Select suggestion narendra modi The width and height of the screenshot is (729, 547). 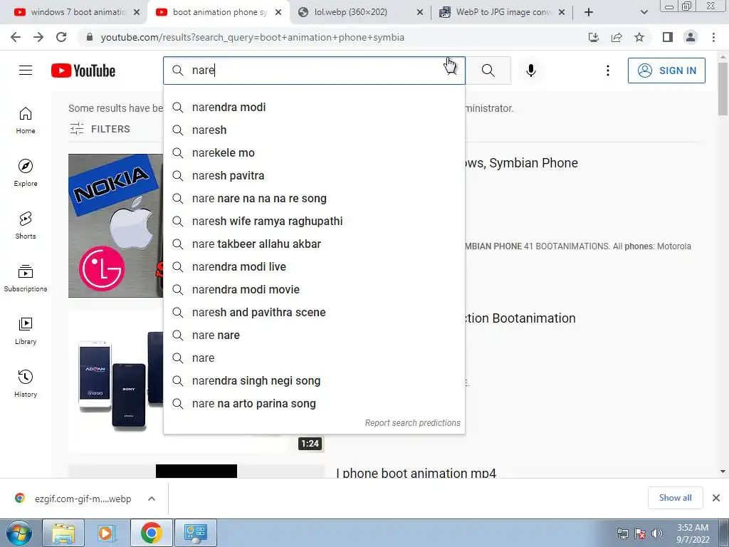tap(314, 107)
